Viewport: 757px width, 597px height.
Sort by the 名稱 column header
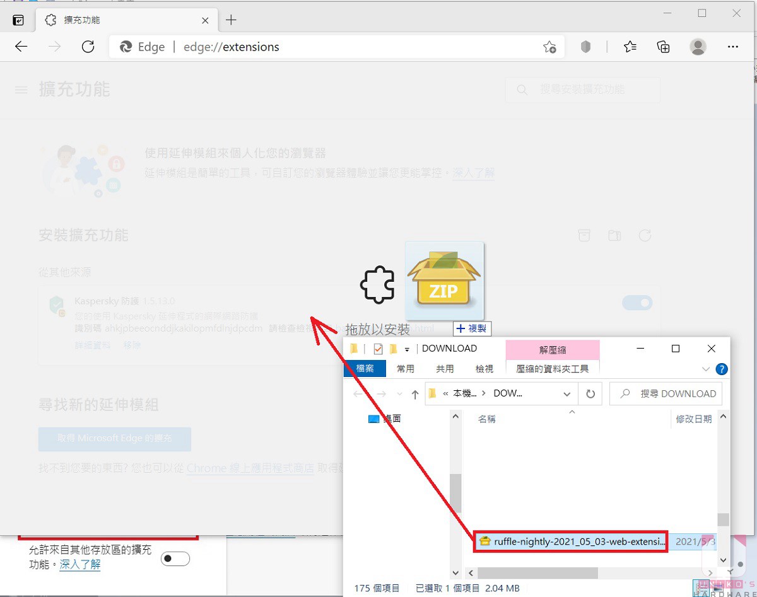click(487, 419)
